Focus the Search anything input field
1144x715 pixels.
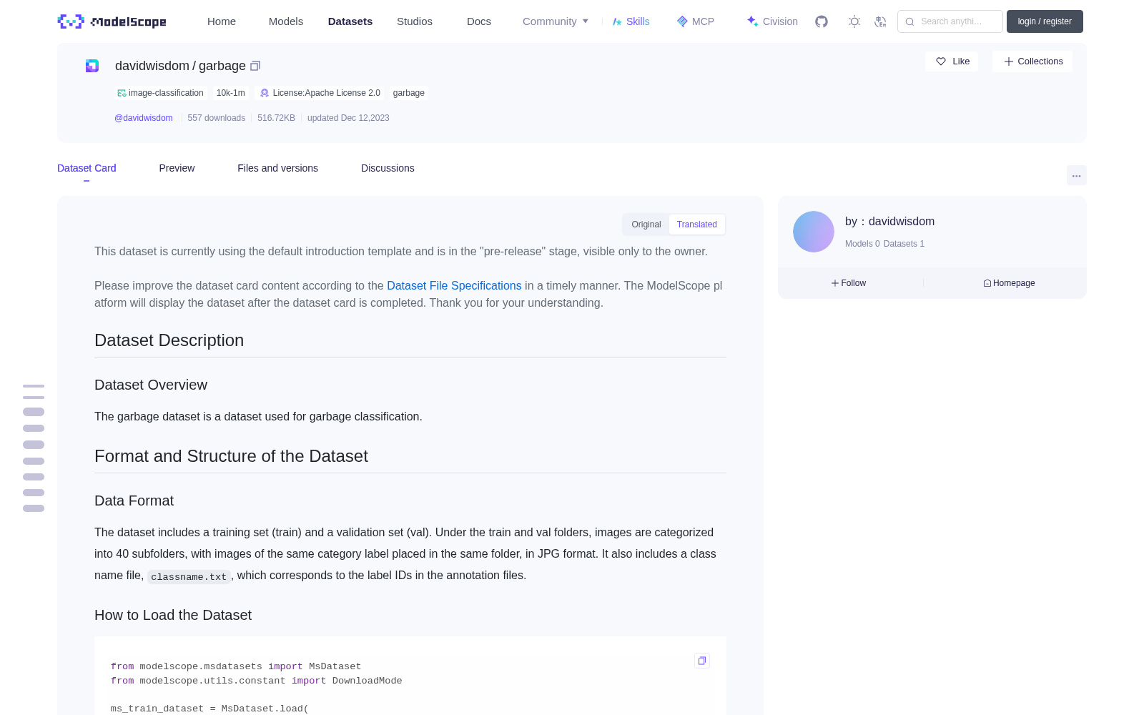(950, 21)
